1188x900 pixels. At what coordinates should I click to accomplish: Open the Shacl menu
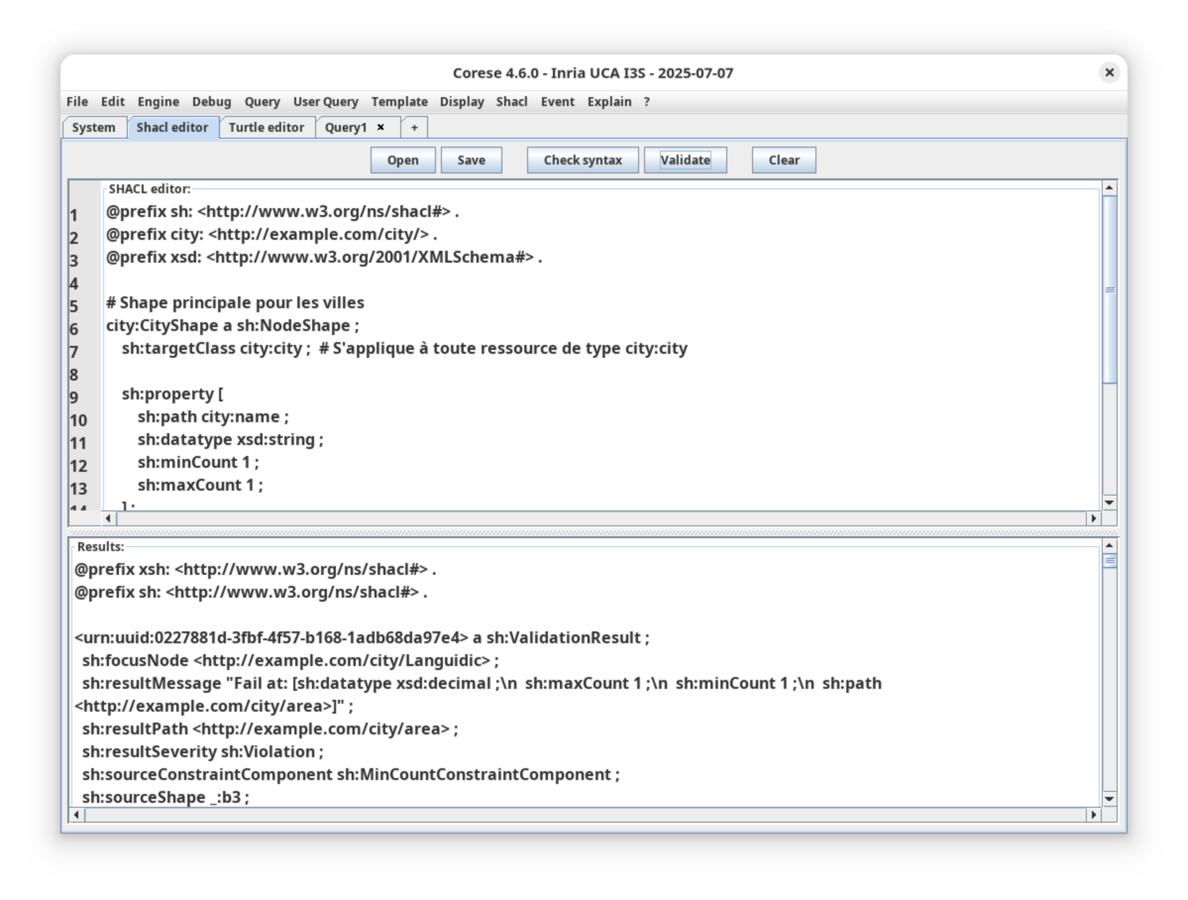(511, 102)
